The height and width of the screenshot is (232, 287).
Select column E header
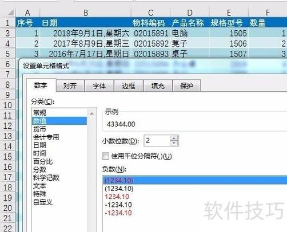229,13
